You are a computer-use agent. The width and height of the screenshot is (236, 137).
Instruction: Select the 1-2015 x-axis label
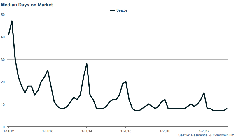[126, 131]
